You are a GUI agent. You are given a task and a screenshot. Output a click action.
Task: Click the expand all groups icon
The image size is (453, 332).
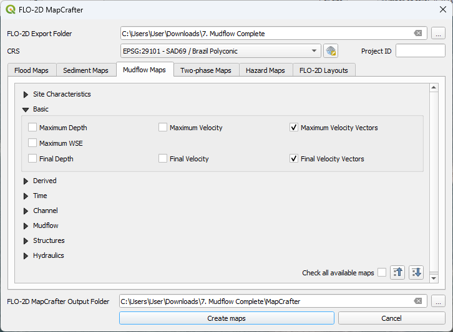[x=416, y=272]
